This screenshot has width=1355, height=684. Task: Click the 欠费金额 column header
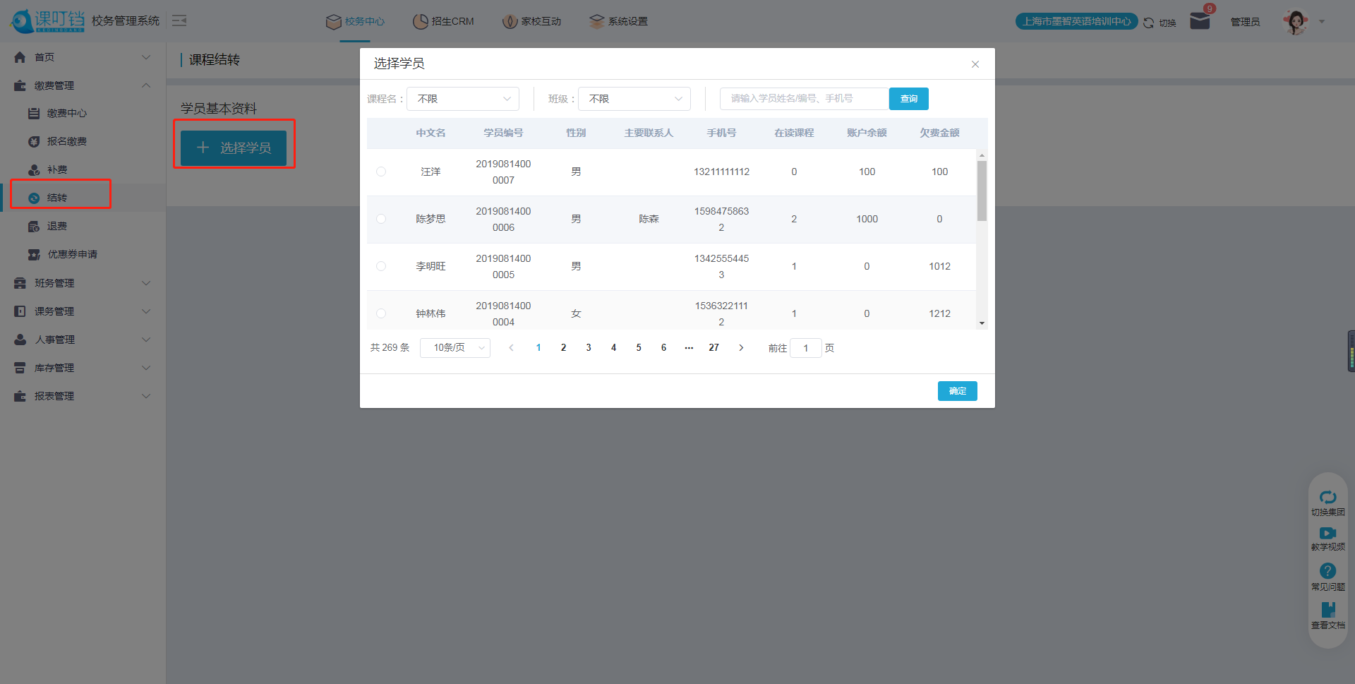point(939,133)
